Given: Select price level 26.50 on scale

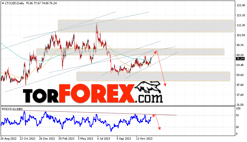Looking at the screenshot, I should (x=240, y=105).
